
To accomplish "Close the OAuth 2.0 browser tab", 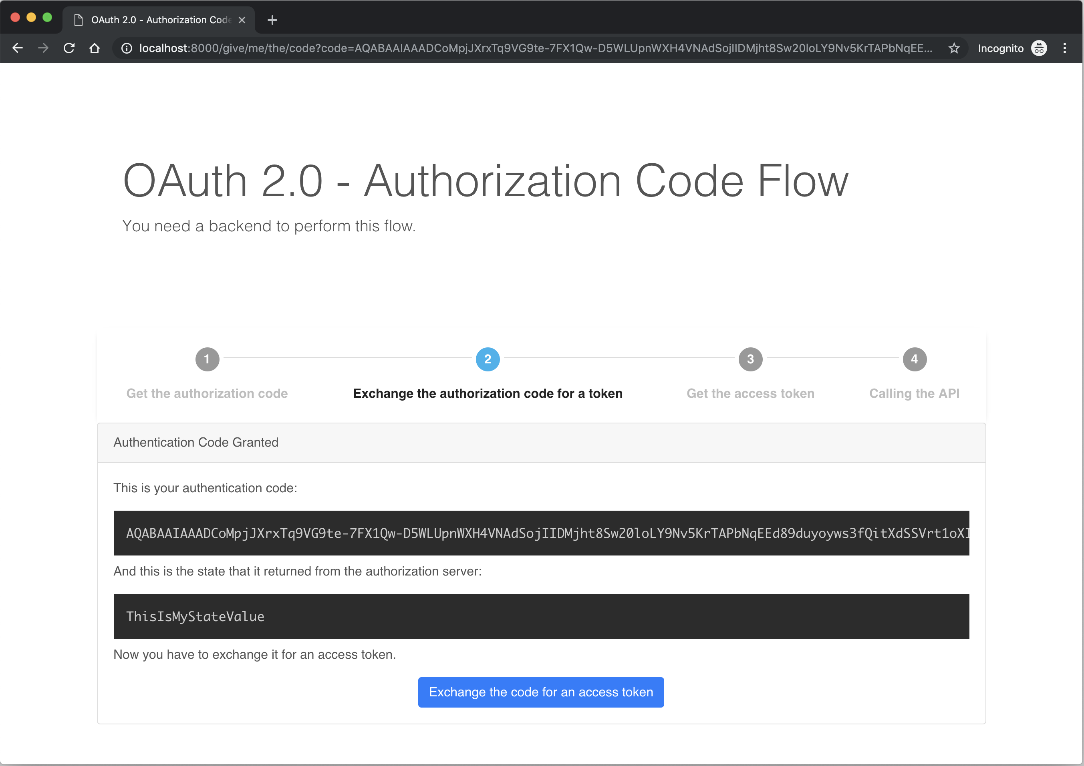I will point(242,20).
